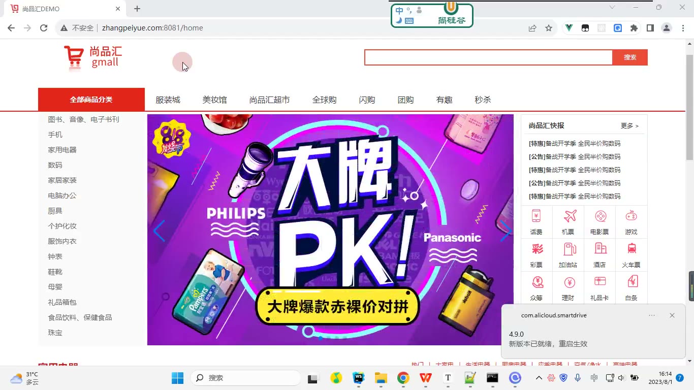Select the 白条 credit icon
The width and height of the screenshot is (694, 390).
tap(632, 281)
